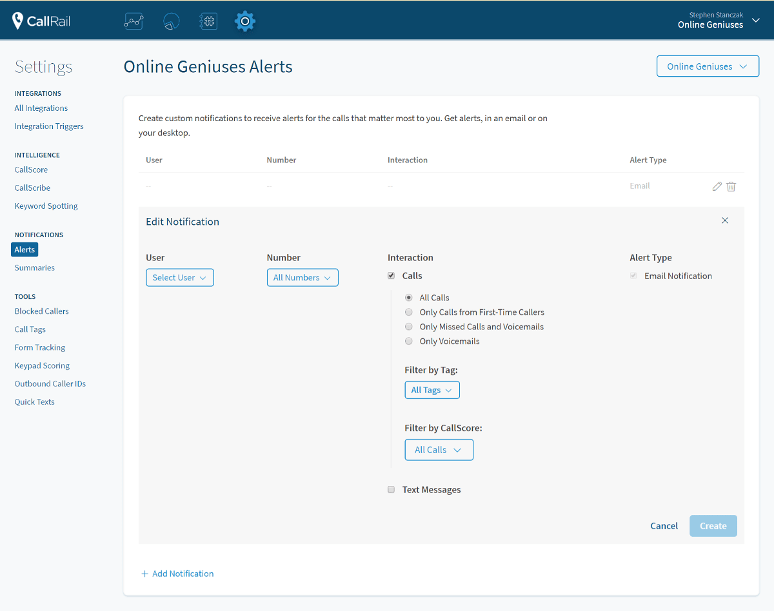This screenshot has width=774, height=611.
Task: Edit the Email alert with pencil icon
Action: (717, 186)
